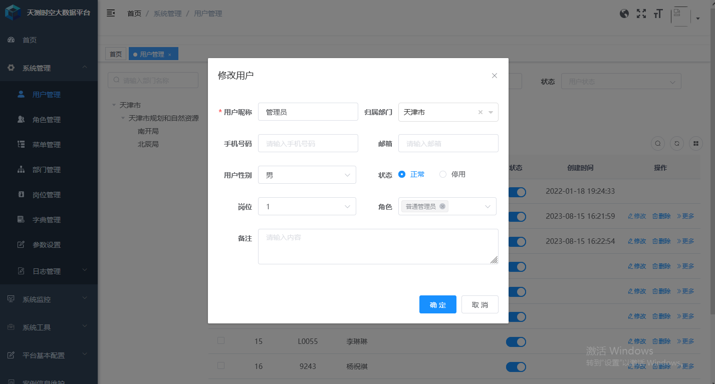Select the 停用 status radio button
The width and height of the screenshot is (715, 384).
[442, 174]
